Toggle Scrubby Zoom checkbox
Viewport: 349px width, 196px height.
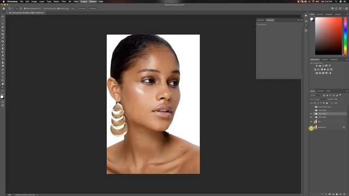pyautogui.click(x=58, y=9)
